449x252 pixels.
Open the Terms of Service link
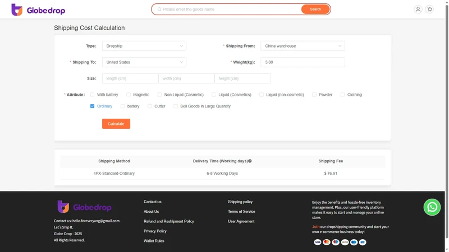(x=241, y=212)
